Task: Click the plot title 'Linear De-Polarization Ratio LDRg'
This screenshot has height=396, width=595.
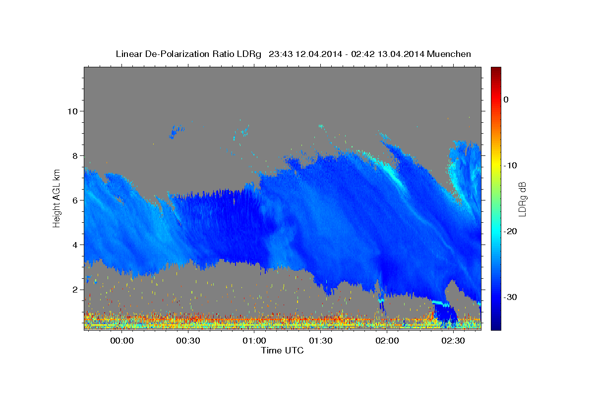Action: 188,54
